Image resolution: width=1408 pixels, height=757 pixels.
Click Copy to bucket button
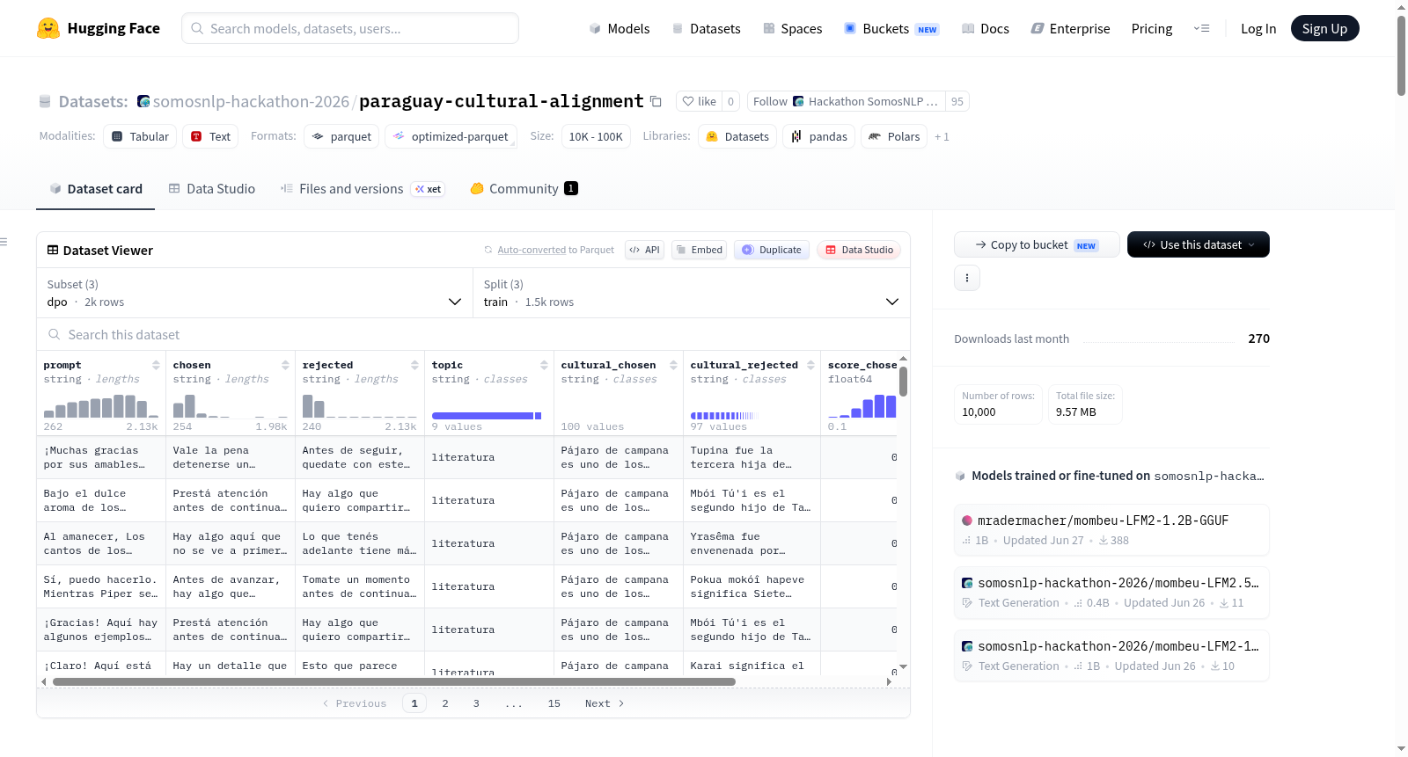1037,244
